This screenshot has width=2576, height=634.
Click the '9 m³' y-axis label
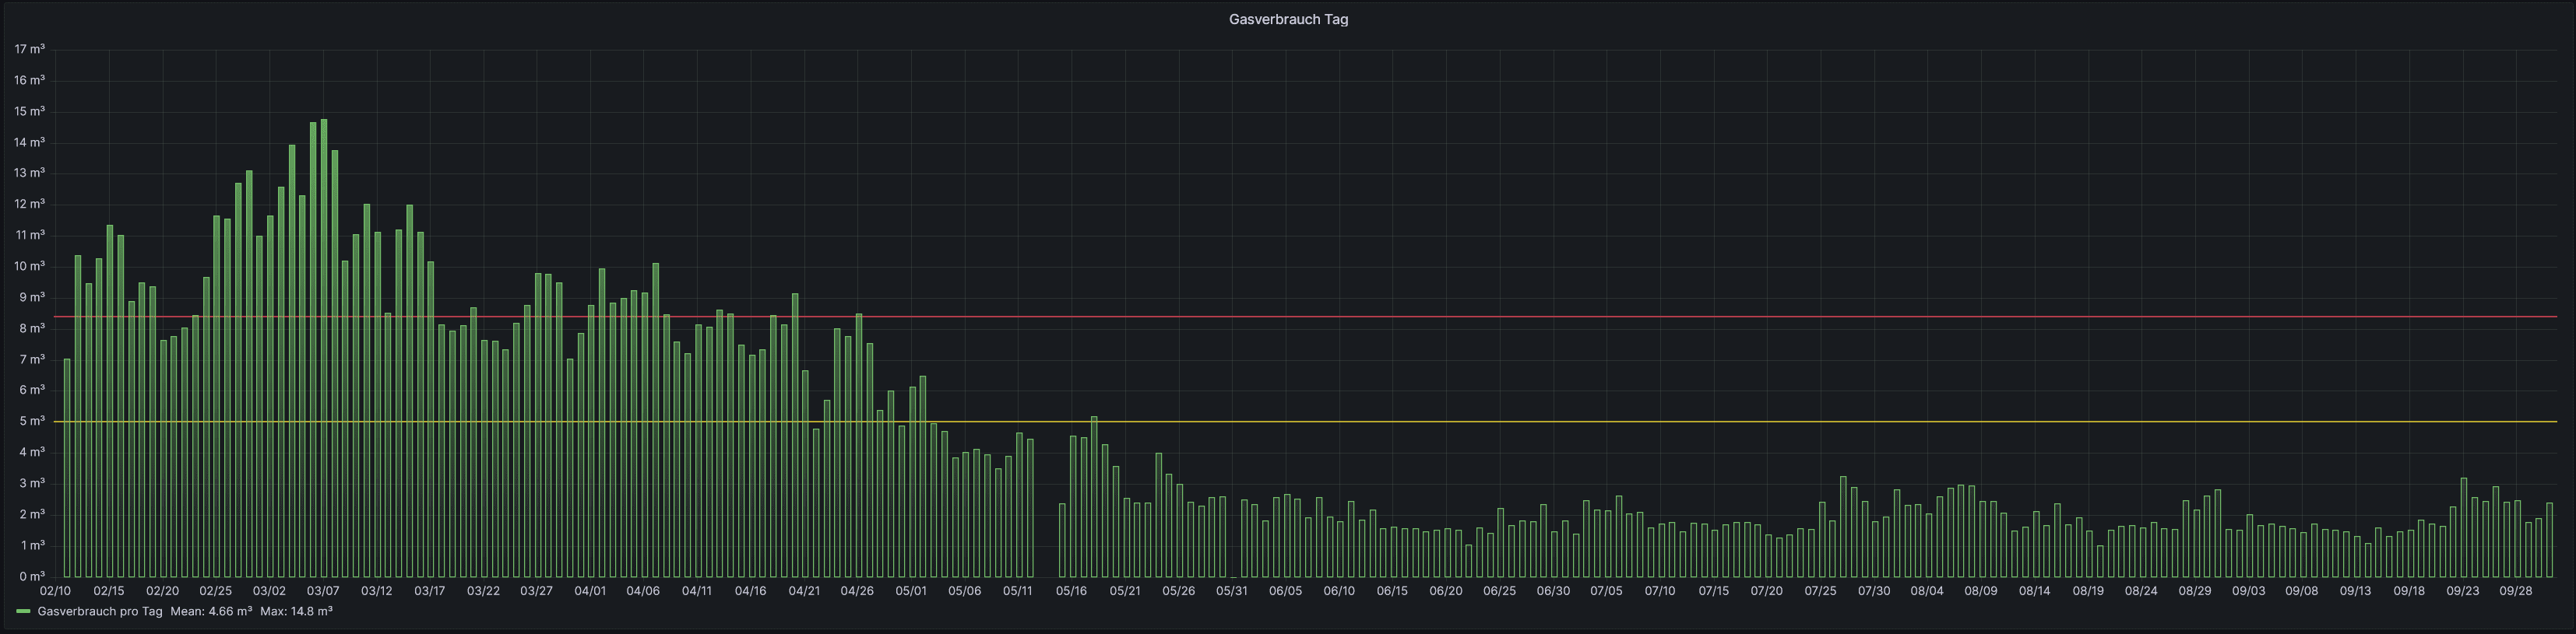point(33,296)
